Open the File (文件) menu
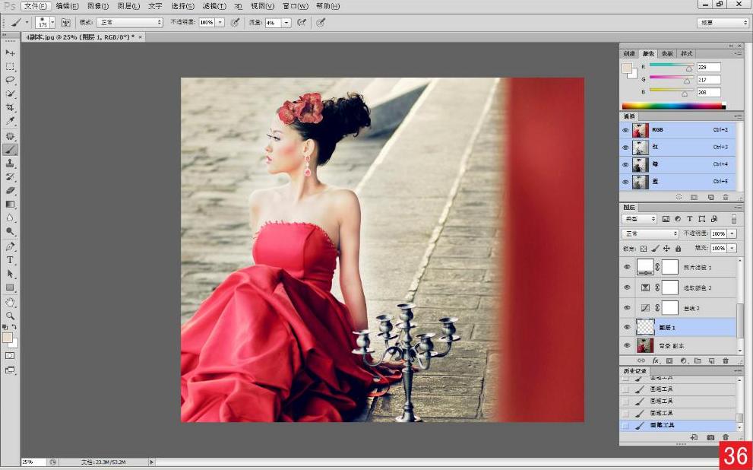This screenshot has height=470, width=753. (x=36, y=6)
